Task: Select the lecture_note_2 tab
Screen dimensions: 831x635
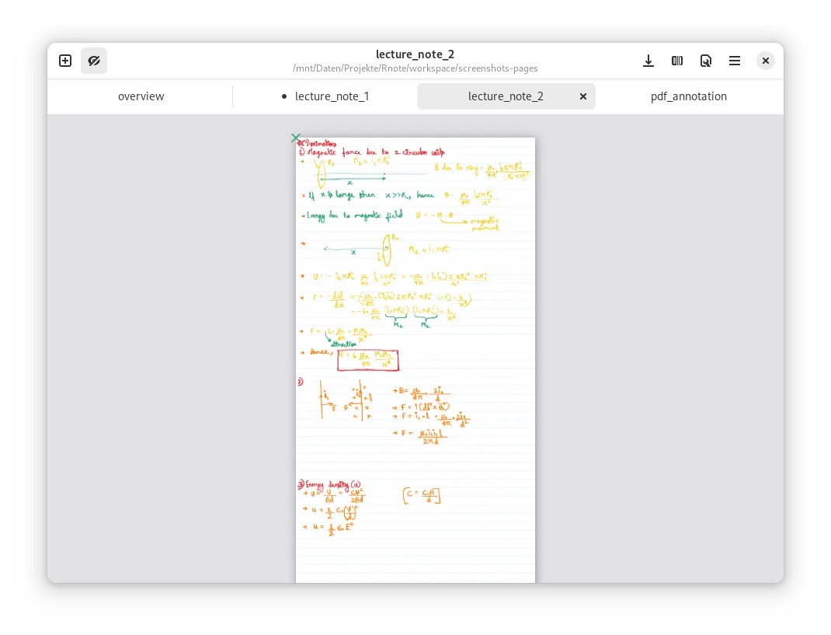Action: click(x=506, y=96)
